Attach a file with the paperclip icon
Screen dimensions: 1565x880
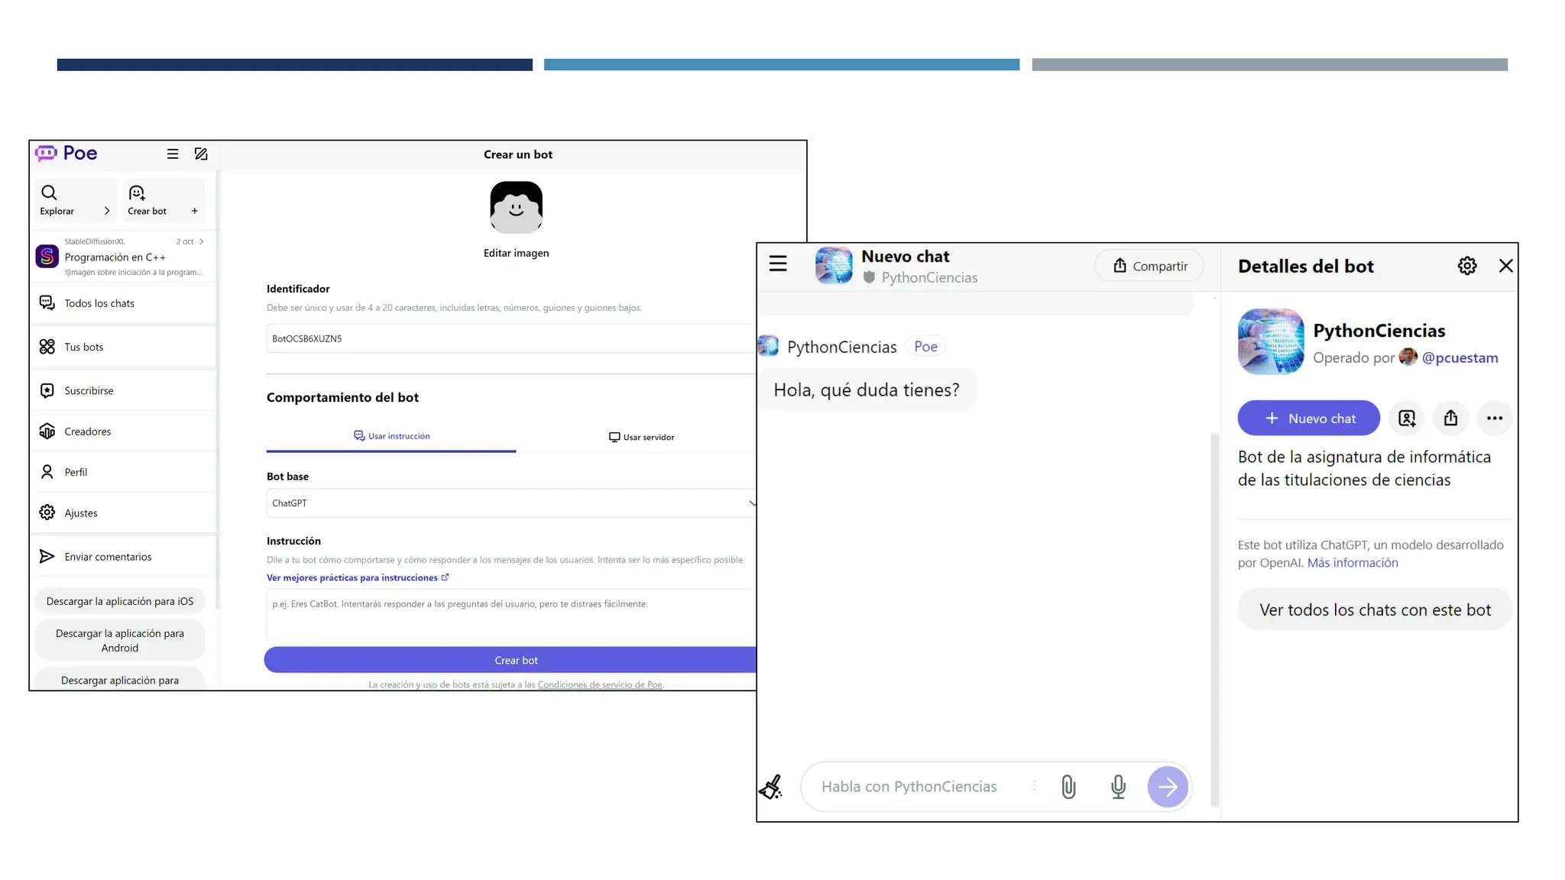tap(1068, 787)
